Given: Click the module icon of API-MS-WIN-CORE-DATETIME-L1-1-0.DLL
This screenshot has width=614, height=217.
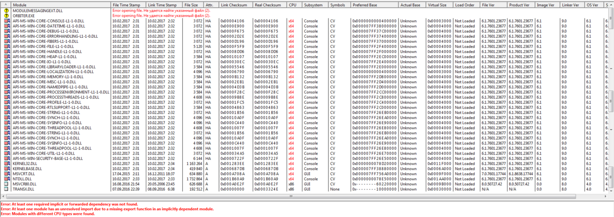Looking at the screenshot, I should [7, 26].
